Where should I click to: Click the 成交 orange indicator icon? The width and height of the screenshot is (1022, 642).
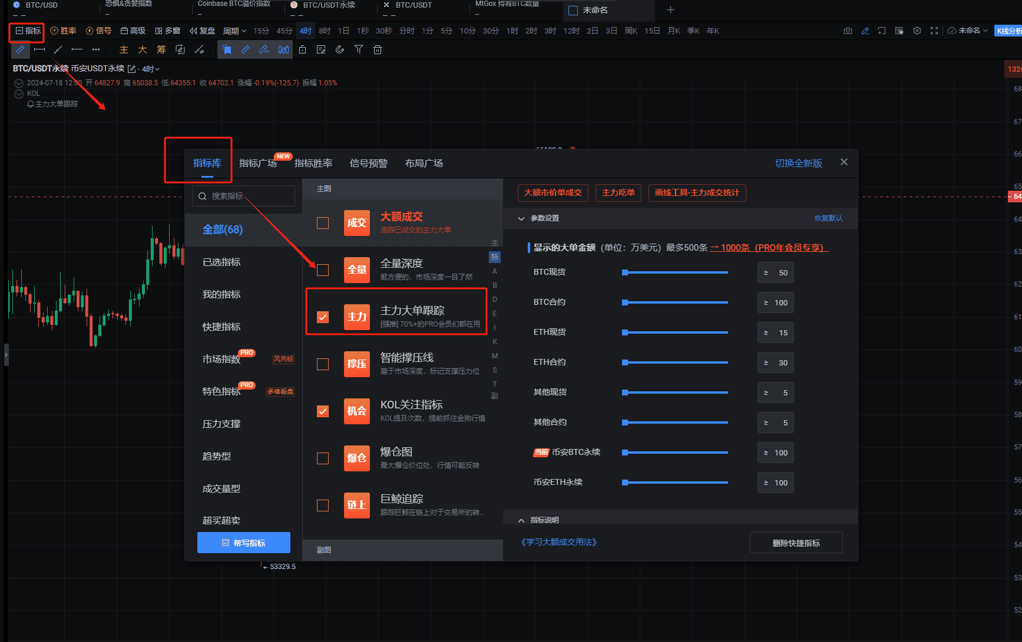(357, 223)
